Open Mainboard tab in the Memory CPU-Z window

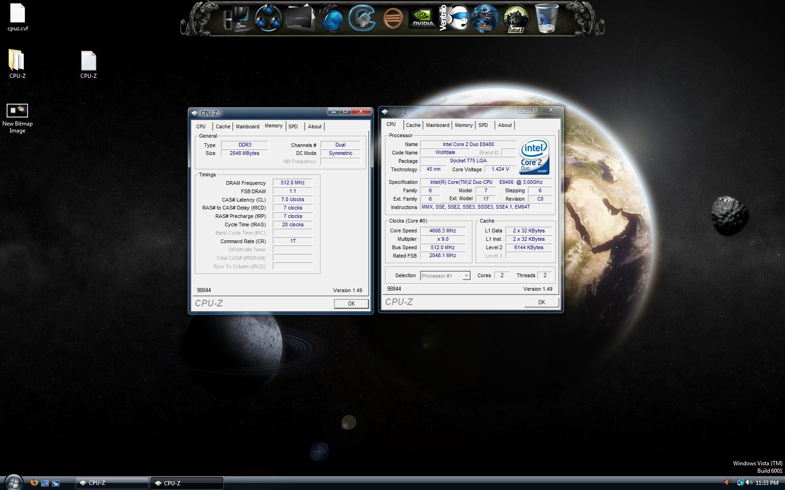pos(247,126)
